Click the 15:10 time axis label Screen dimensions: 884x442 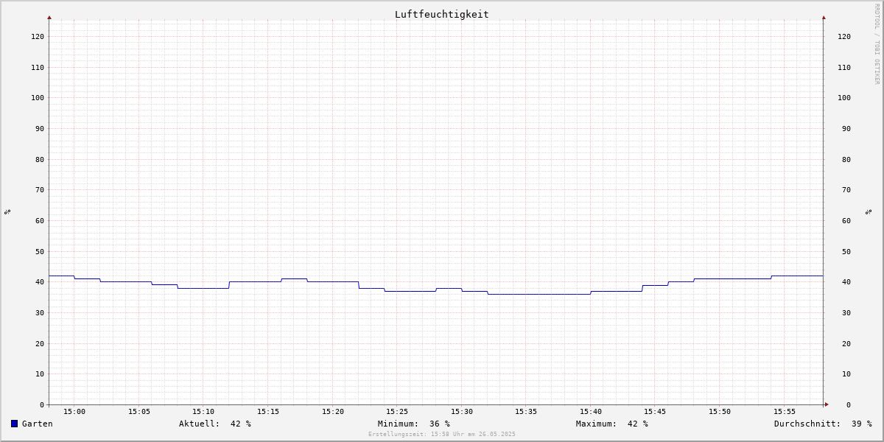(x=203, y=412)
